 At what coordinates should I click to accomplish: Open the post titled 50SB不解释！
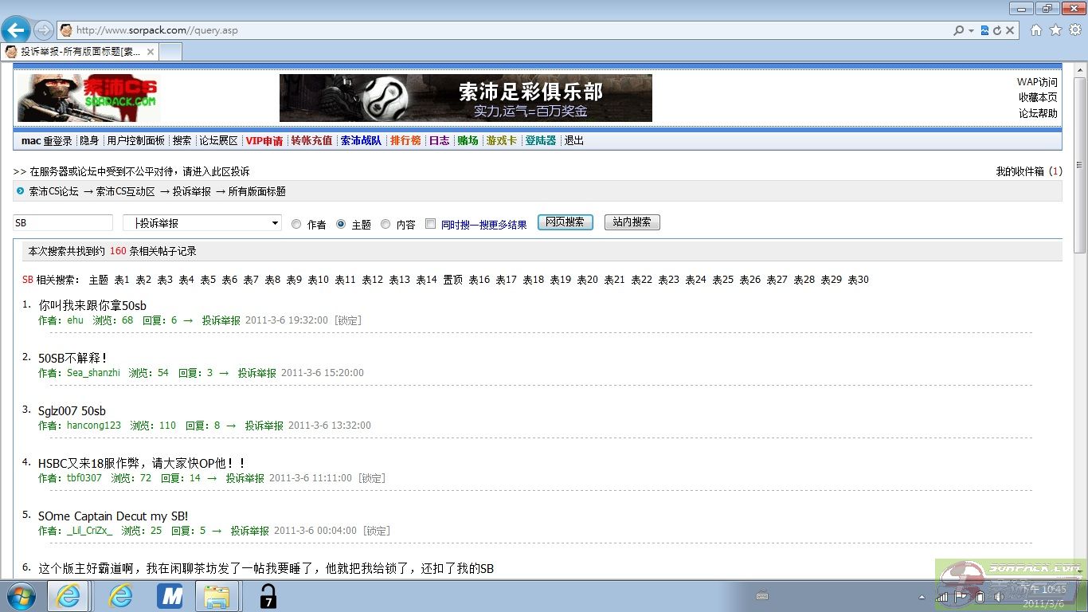(72, 359)
